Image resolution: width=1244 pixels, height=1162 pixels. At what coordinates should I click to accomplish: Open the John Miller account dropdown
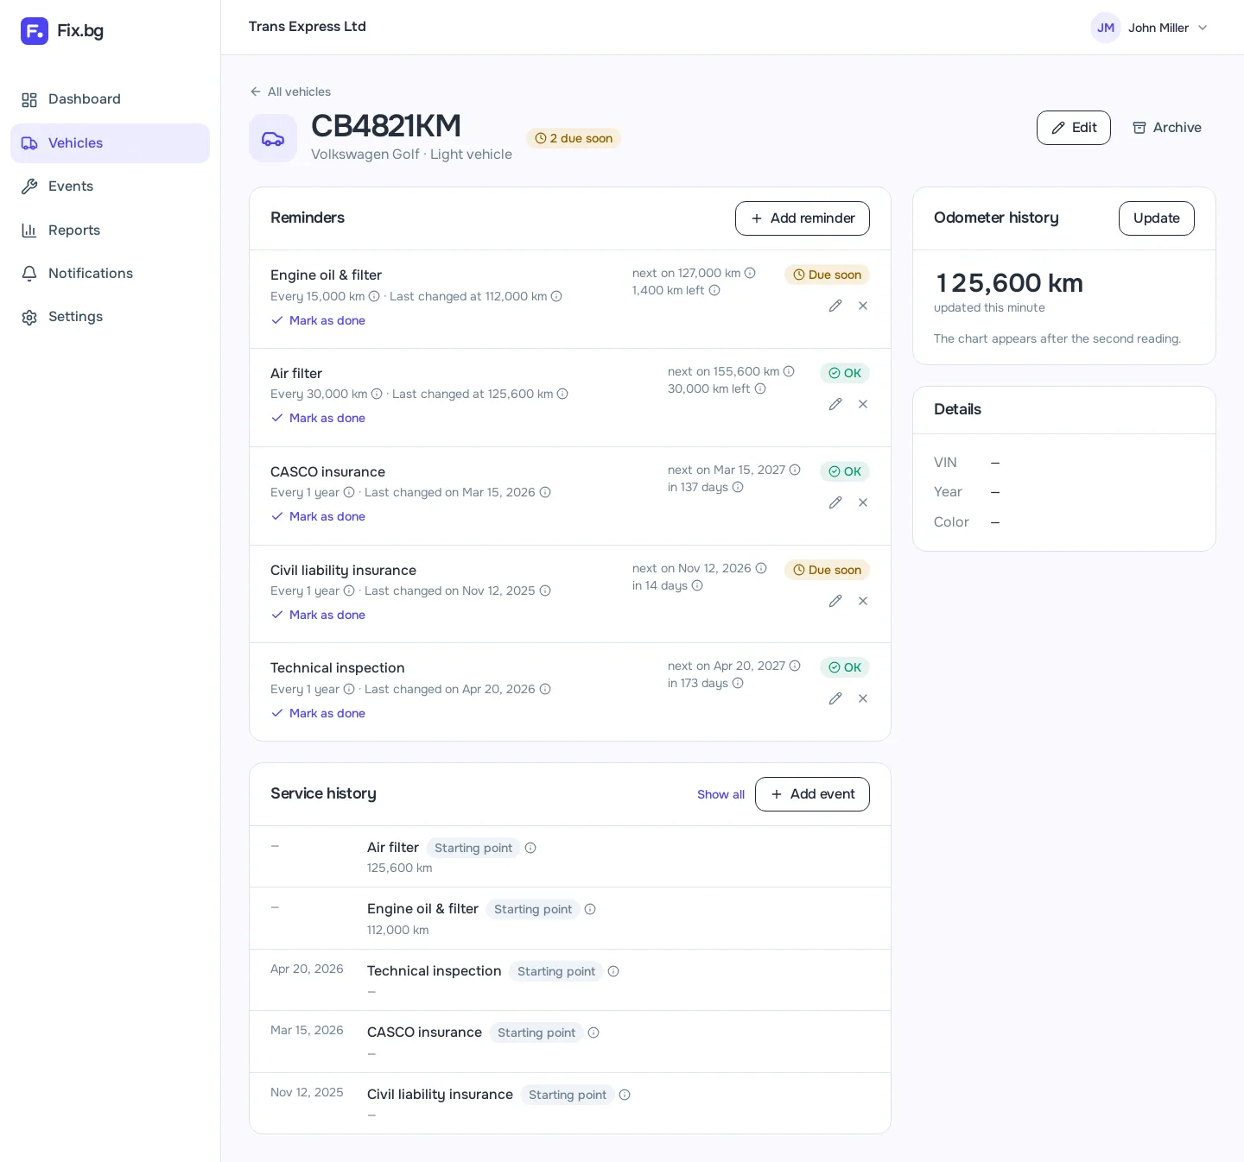click(1150, 28)
